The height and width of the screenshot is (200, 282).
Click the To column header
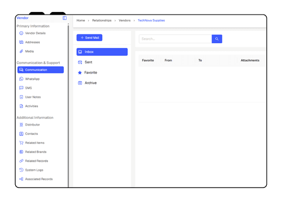pos(200,60)
